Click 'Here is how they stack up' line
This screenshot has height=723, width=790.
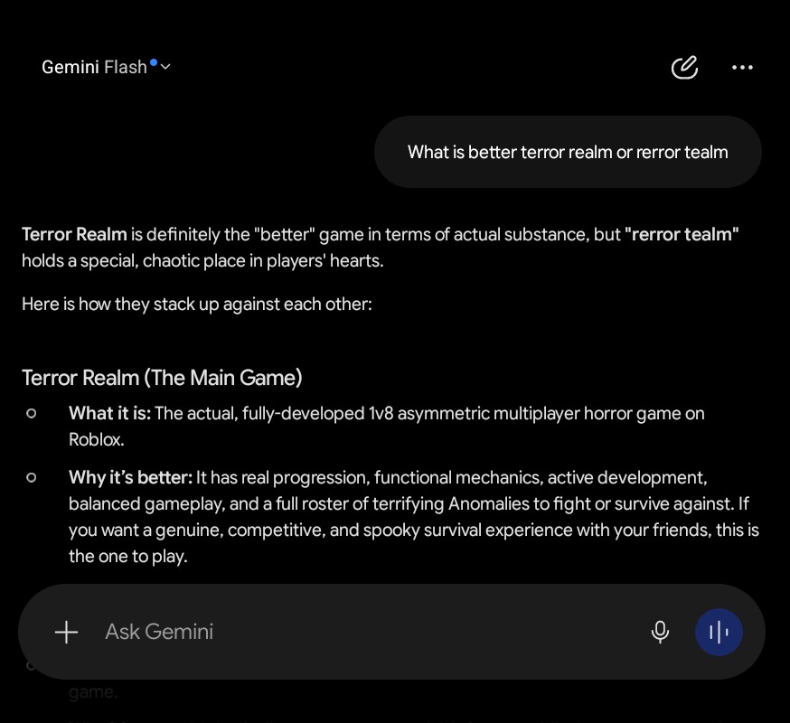coord(197,305)
